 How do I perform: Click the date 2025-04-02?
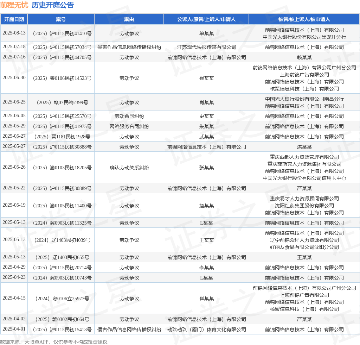coord(14,319)
